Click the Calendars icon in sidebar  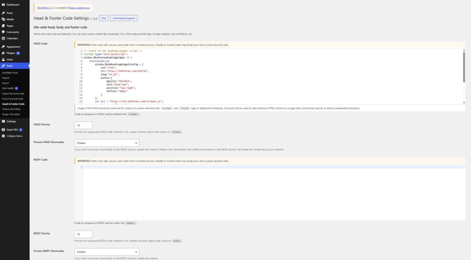[x=3, y=39]
